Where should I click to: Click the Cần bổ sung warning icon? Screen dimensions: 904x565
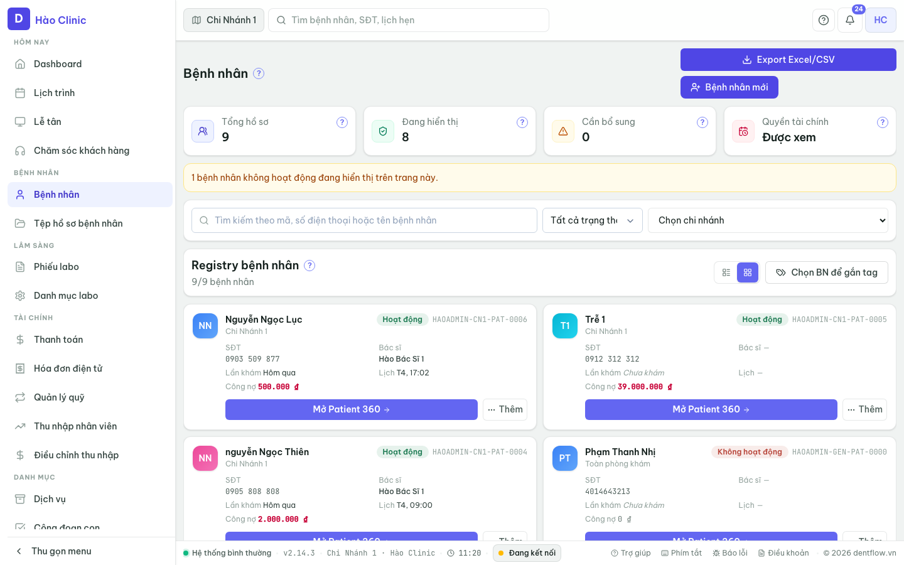(563, 131)
